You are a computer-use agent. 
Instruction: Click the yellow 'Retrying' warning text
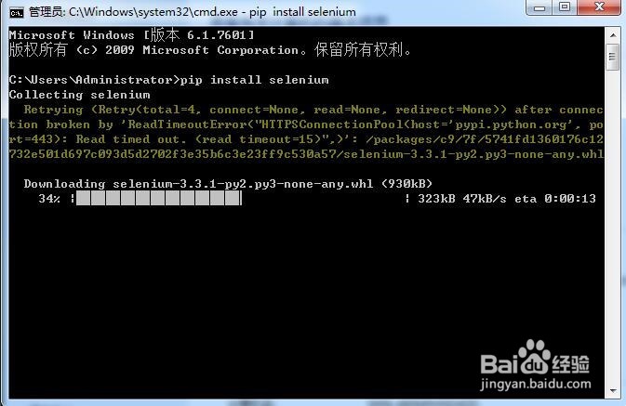click(x=53, y=110)
